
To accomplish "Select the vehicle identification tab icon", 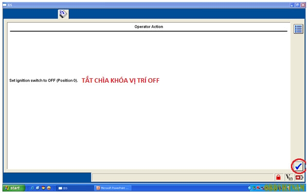I will [63, 14].
